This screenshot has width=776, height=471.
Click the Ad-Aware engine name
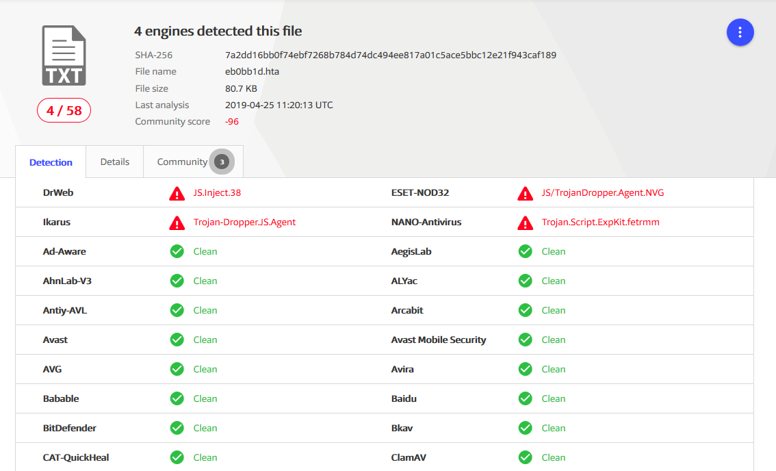click(x=64, y=252)
